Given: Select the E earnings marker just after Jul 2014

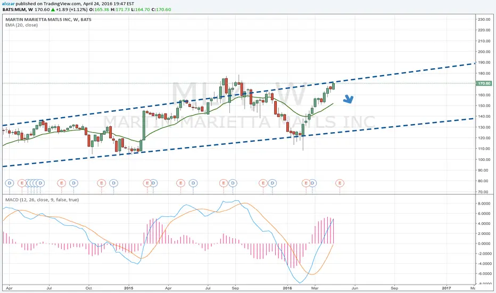Looking at the screenshot, I should click(x=61, y=183).
